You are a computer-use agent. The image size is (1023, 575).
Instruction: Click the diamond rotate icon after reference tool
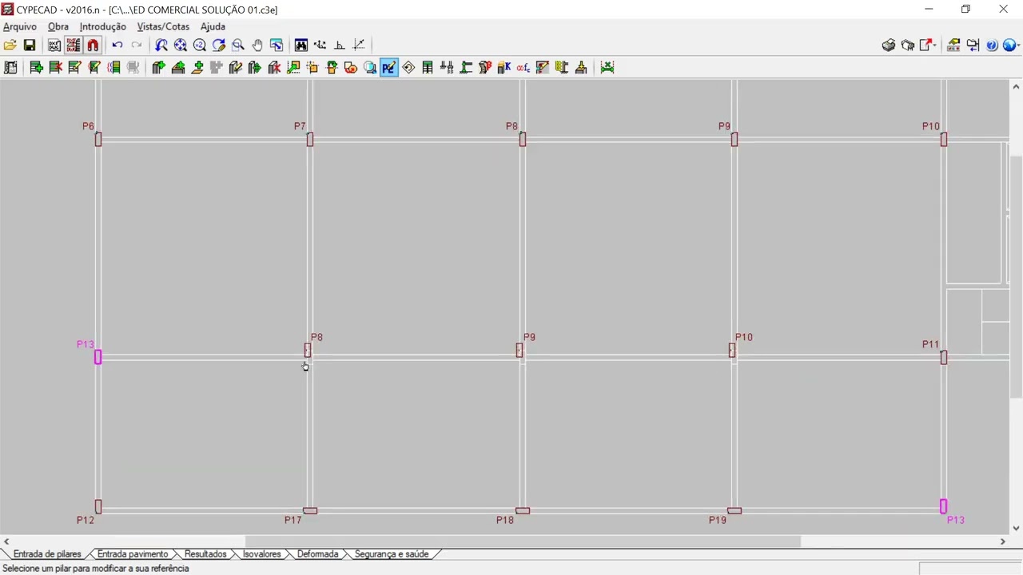[x=408, y=68]
